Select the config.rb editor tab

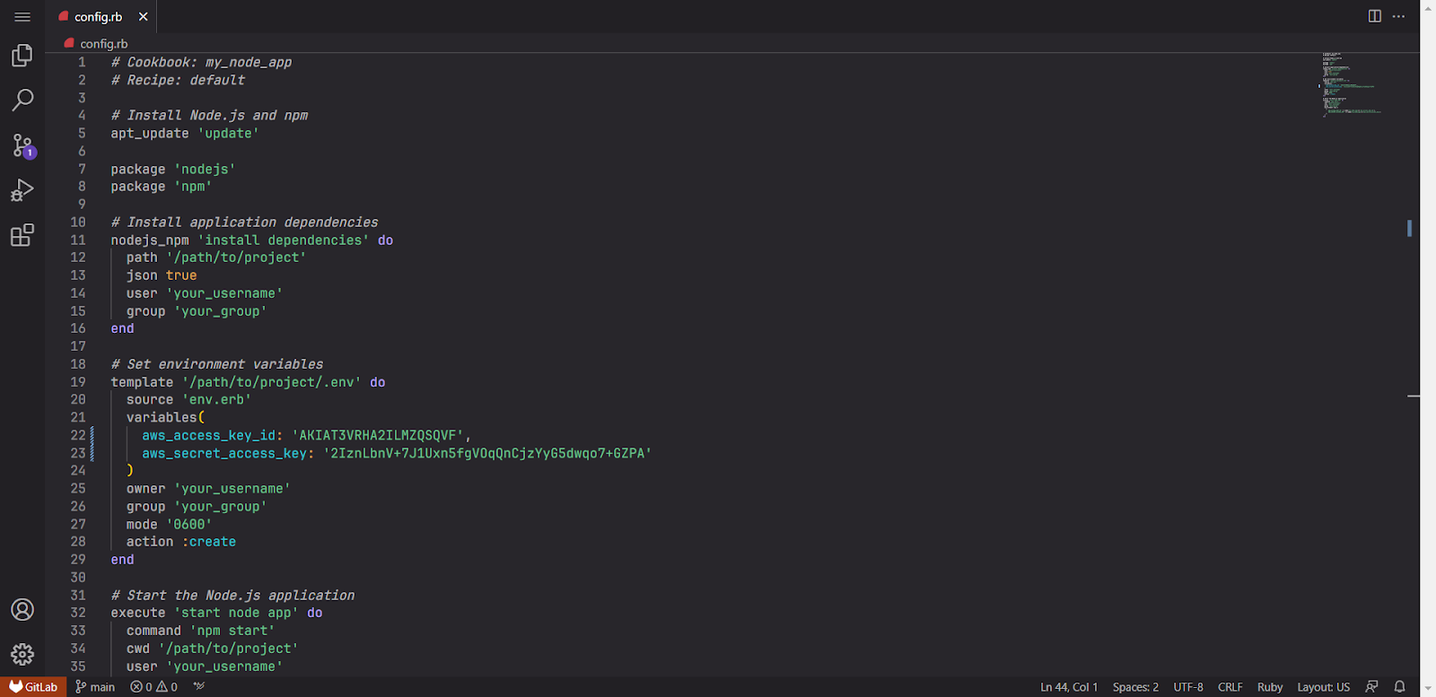click(x=100, y=17)
